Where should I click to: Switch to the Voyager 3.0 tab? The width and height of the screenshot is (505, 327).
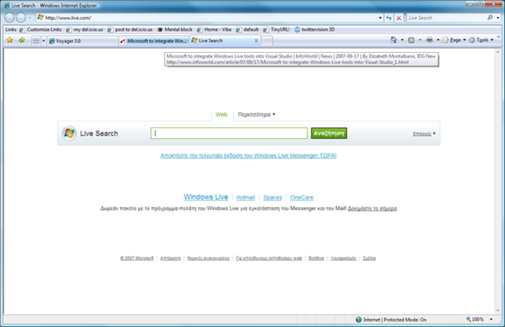[83, 41]
